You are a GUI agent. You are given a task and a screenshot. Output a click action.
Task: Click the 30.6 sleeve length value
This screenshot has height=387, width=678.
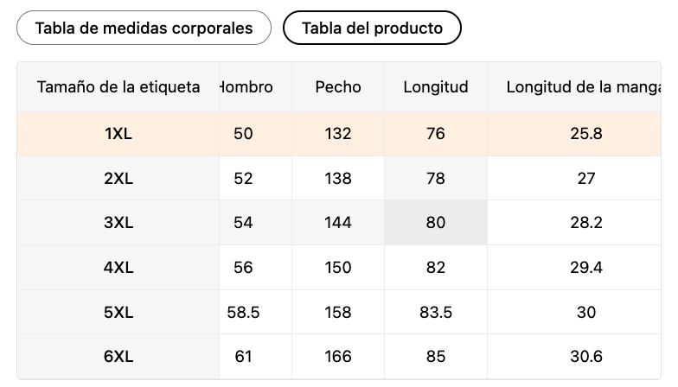[x=586, y=356]
